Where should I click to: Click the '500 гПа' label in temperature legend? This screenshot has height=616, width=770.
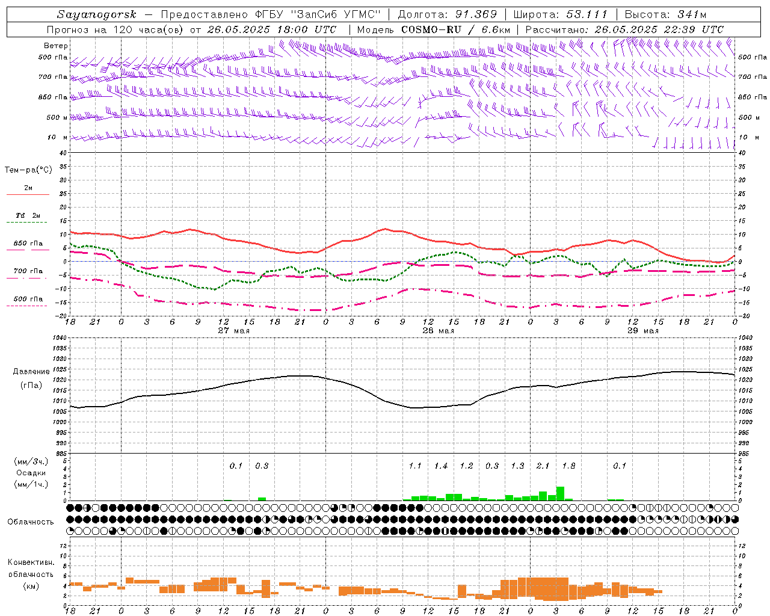point(28,299)
